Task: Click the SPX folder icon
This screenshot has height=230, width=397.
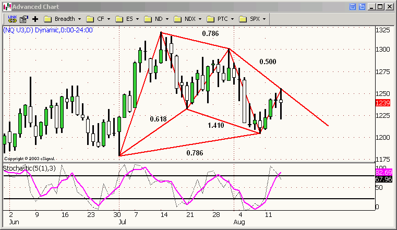Action: (x=243, y=19)
